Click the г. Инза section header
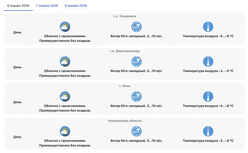The height and width of the screenshot is (153, 248). click(125, 86)
